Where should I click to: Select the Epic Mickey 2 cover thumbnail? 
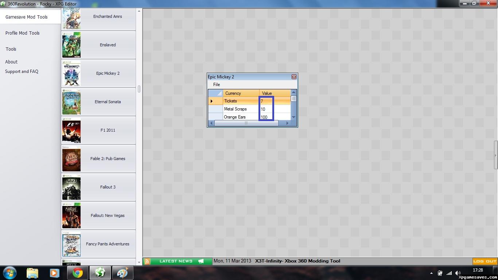[x=71, y=73]
